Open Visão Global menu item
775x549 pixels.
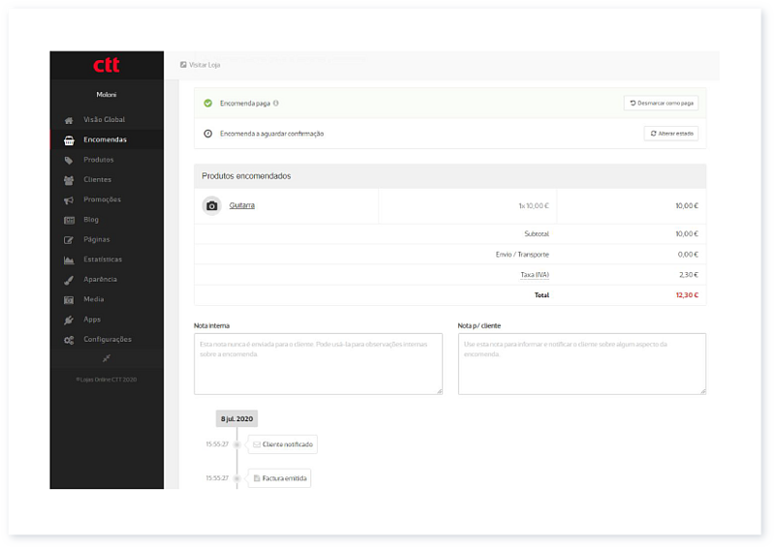point(107,120)
